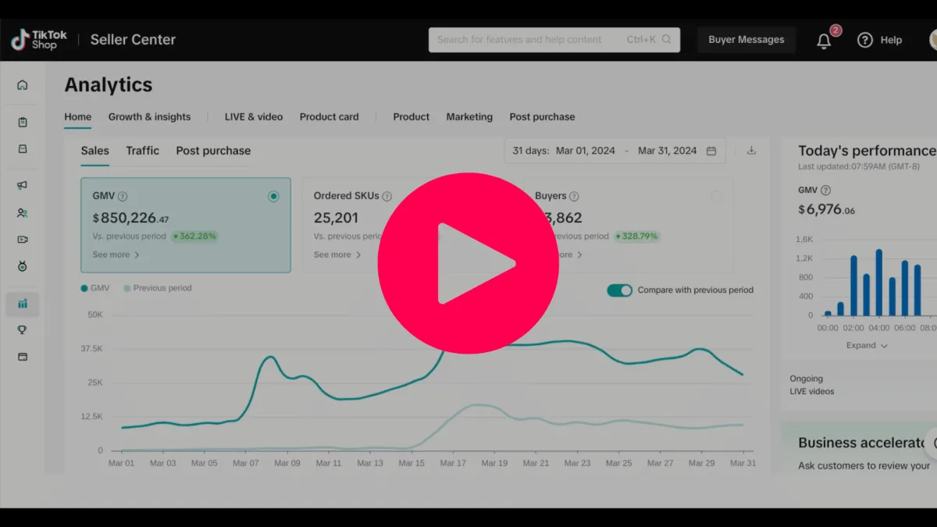This screenshot has height=527, width=937.
Task: Click the Help label in the header
Action: 891,40
